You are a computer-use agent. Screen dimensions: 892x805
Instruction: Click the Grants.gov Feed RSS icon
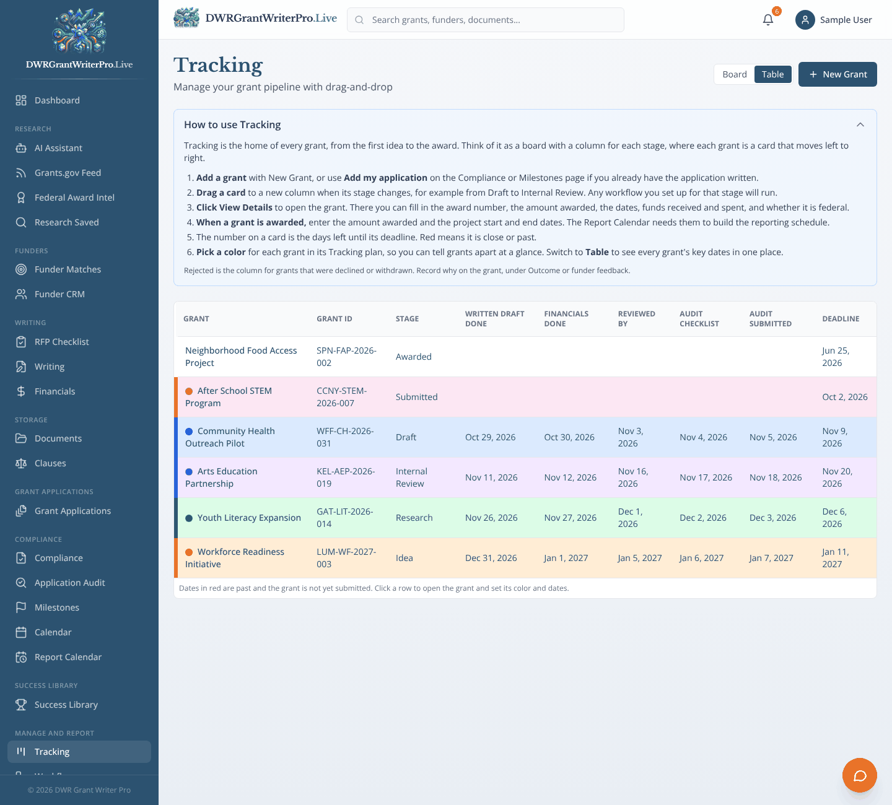tap(21, 173)
